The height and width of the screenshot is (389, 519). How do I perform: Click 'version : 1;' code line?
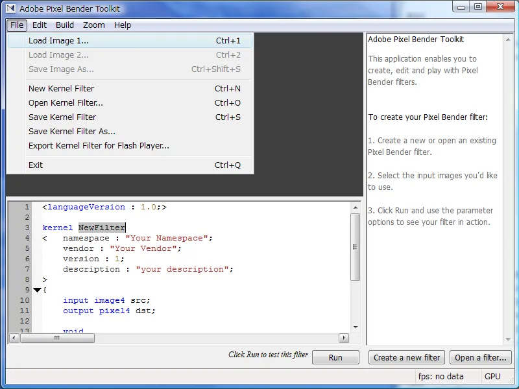[93, 259]
